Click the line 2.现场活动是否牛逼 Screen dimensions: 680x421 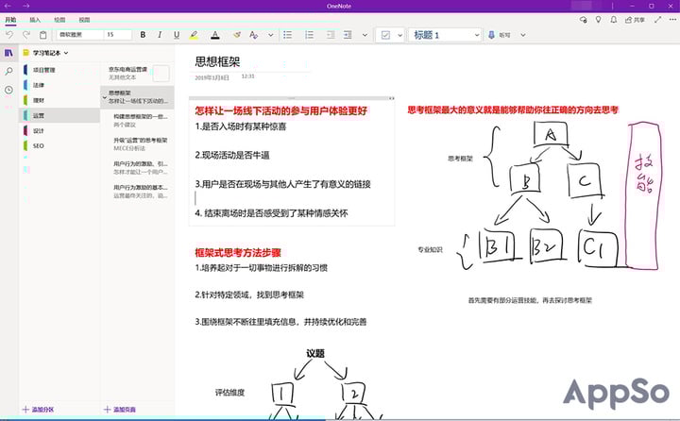point(232,155)
